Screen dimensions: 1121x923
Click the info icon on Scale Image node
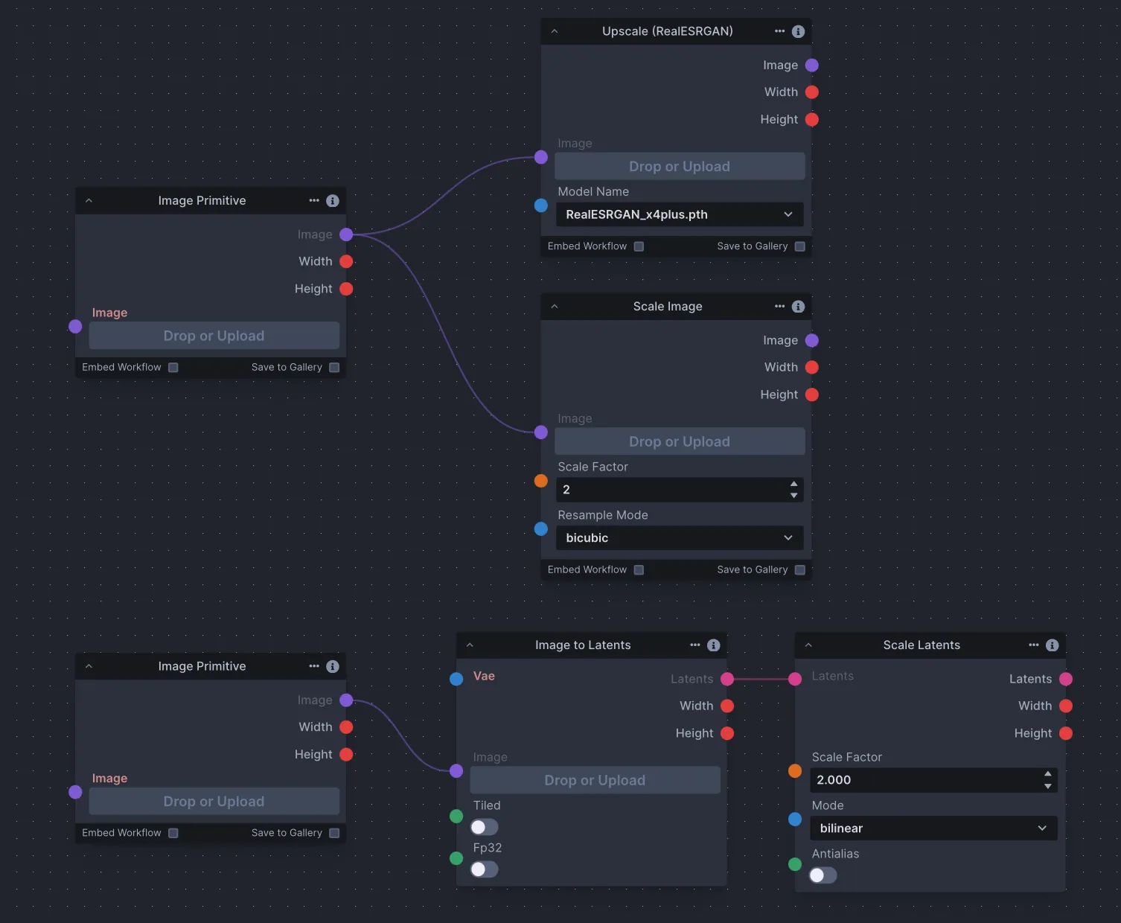coord(798,307)
